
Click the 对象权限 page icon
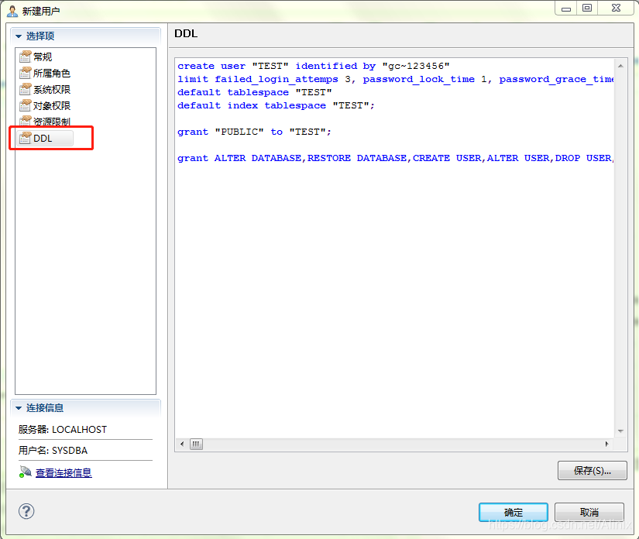tap(26, 105)
